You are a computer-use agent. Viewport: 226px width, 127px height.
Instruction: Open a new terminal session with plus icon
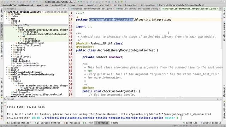point(5,103)
